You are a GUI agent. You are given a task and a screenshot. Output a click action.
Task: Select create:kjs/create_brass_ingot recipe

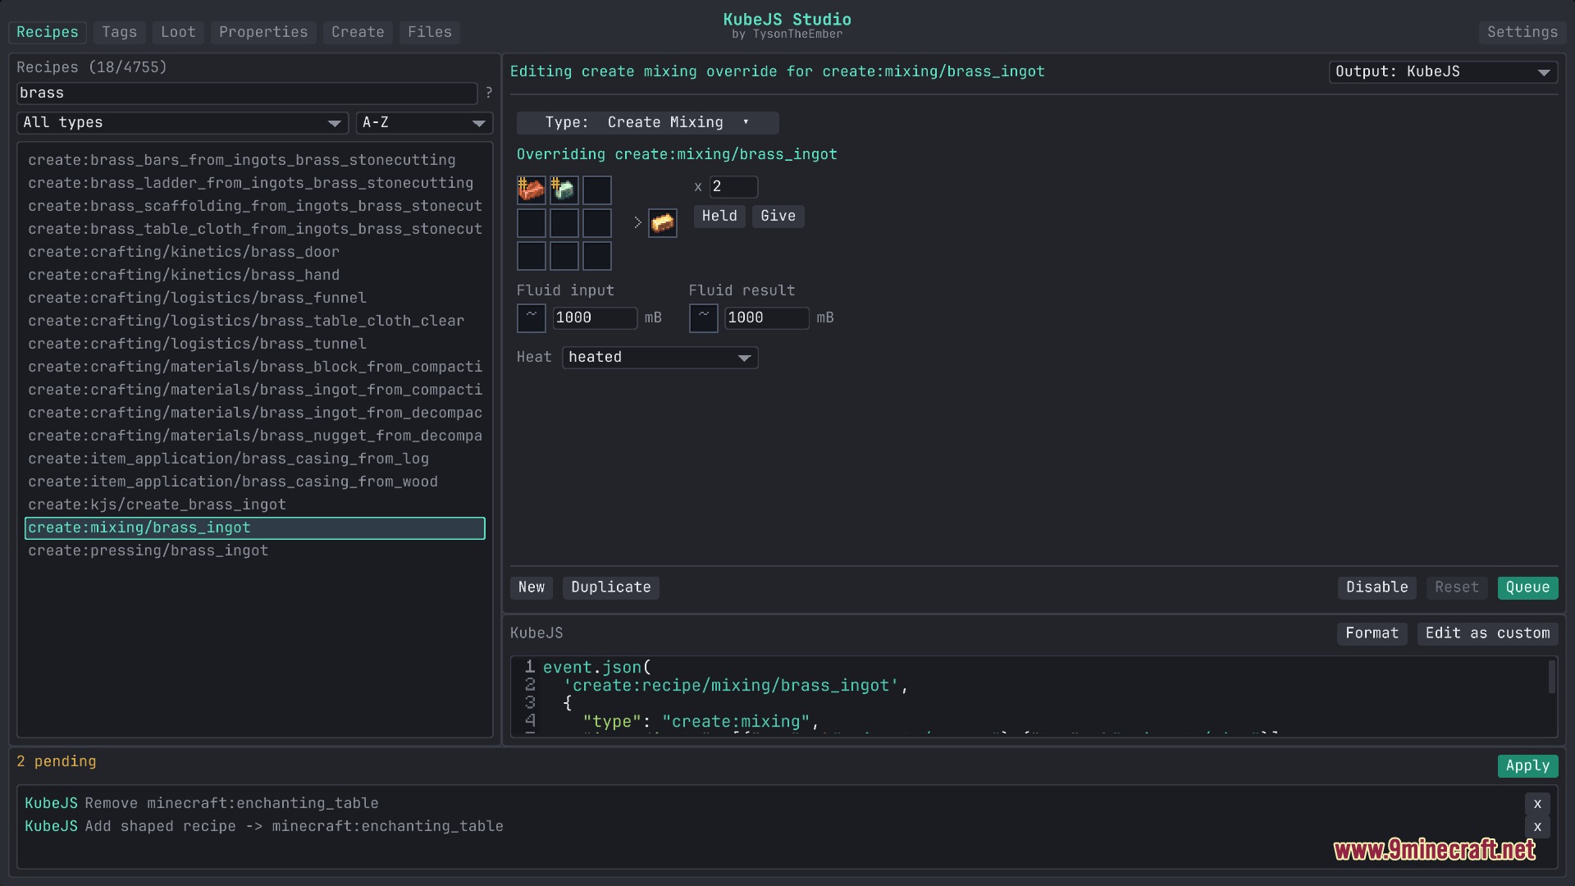[255, 505]
